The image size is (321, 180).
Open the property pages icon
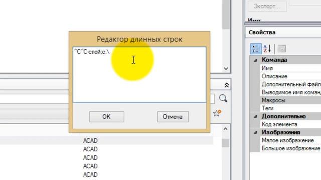coord(282,49)
